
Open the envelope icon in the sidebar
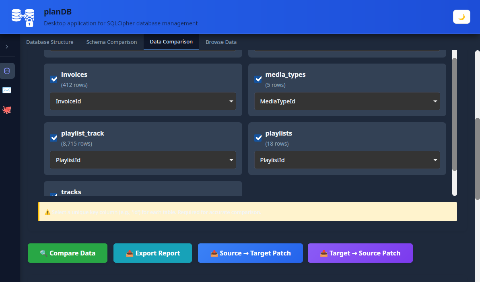7,90
